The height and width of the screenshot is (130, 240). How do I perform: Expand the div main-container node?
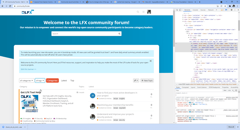183,15
